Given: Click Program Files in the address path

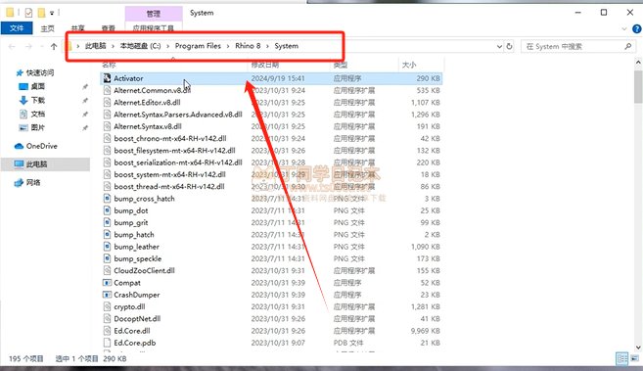Looking at the screenshot, I should tap(198, 46).
